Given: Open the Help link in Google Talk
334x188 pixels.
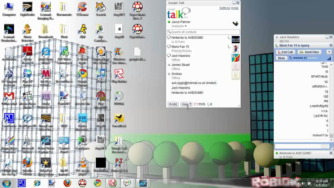Looking at the screenshot, I should pyautogui.click(x=235, y=8).
